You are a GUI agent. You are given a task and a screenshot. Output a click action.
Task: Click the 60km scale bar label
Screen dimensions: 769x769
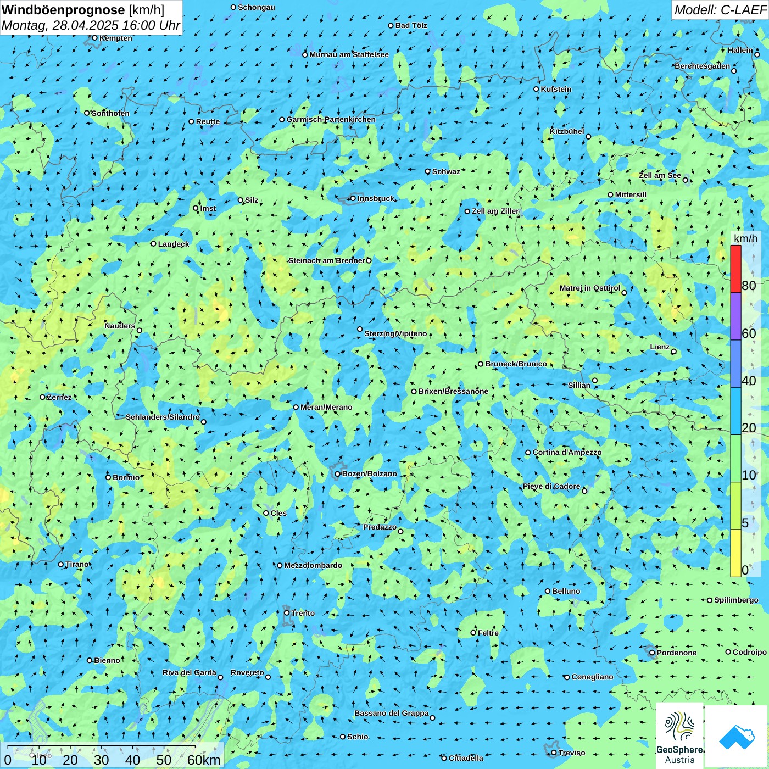tap(204, 760)
